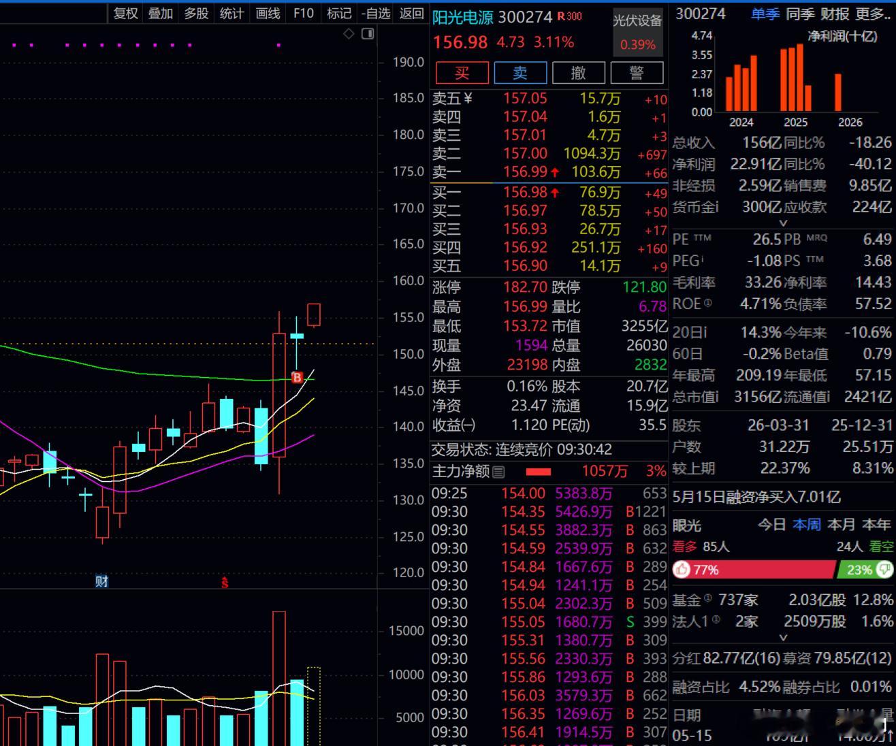Image resolution: width=896 pixels, height=746 pixels.
Task: Click the 卖一 price 156.99
Action: (525, 172)
